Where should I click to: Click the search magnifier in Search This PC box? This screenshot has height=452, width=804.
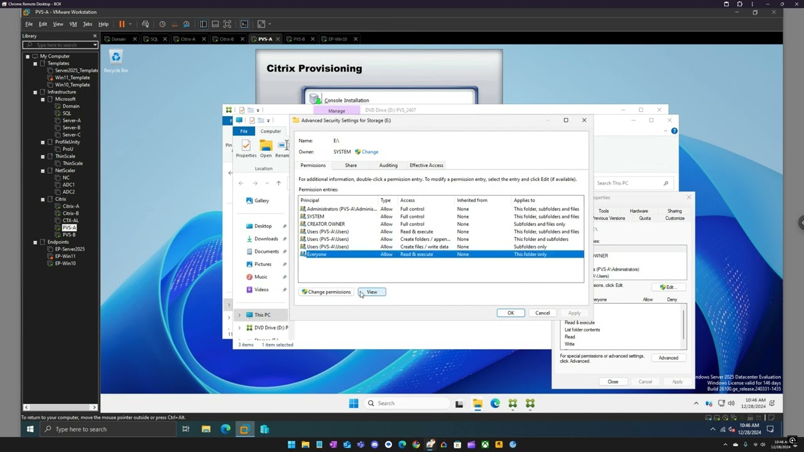click(666, 183)
